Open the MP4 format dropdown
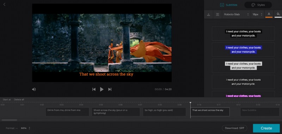This screenshot has width=282, height=134. tap(25, 128)
